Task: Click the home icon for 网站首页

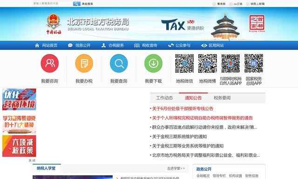Action: tap(37, 46)
